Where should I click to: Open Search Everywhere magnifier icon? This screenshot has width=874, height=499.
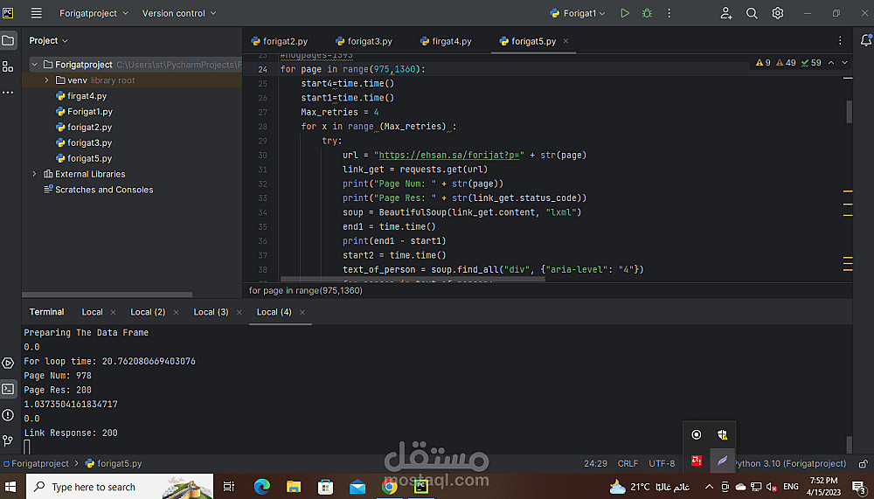tap(752, 13)
